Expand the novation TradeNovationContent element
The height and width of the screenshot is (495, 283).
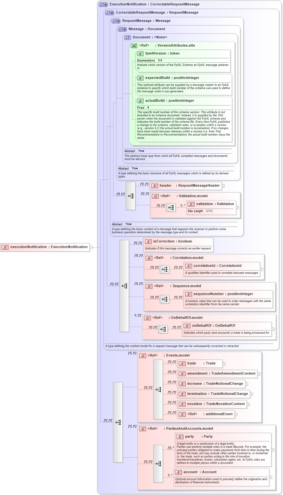click(248, 404)
